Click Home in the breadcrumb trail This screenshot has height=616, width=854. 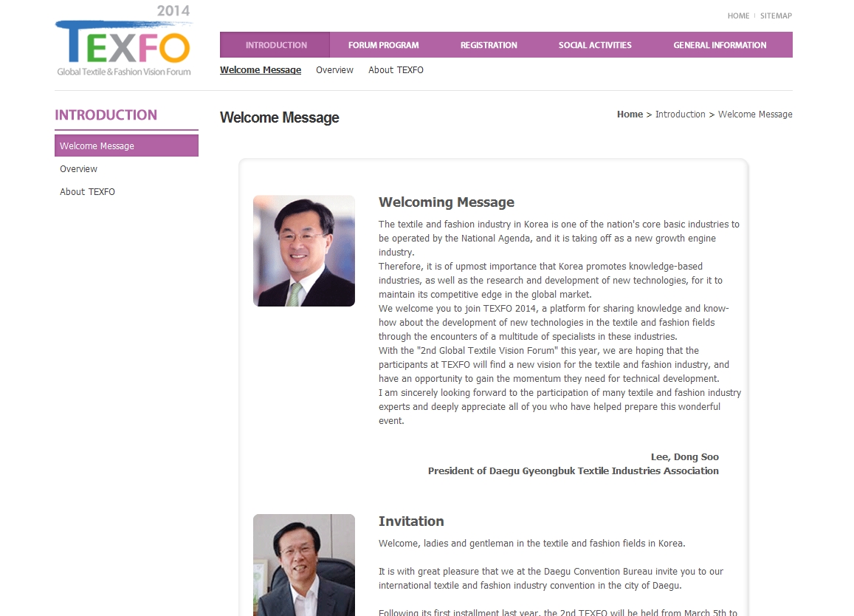click(630, 114)
